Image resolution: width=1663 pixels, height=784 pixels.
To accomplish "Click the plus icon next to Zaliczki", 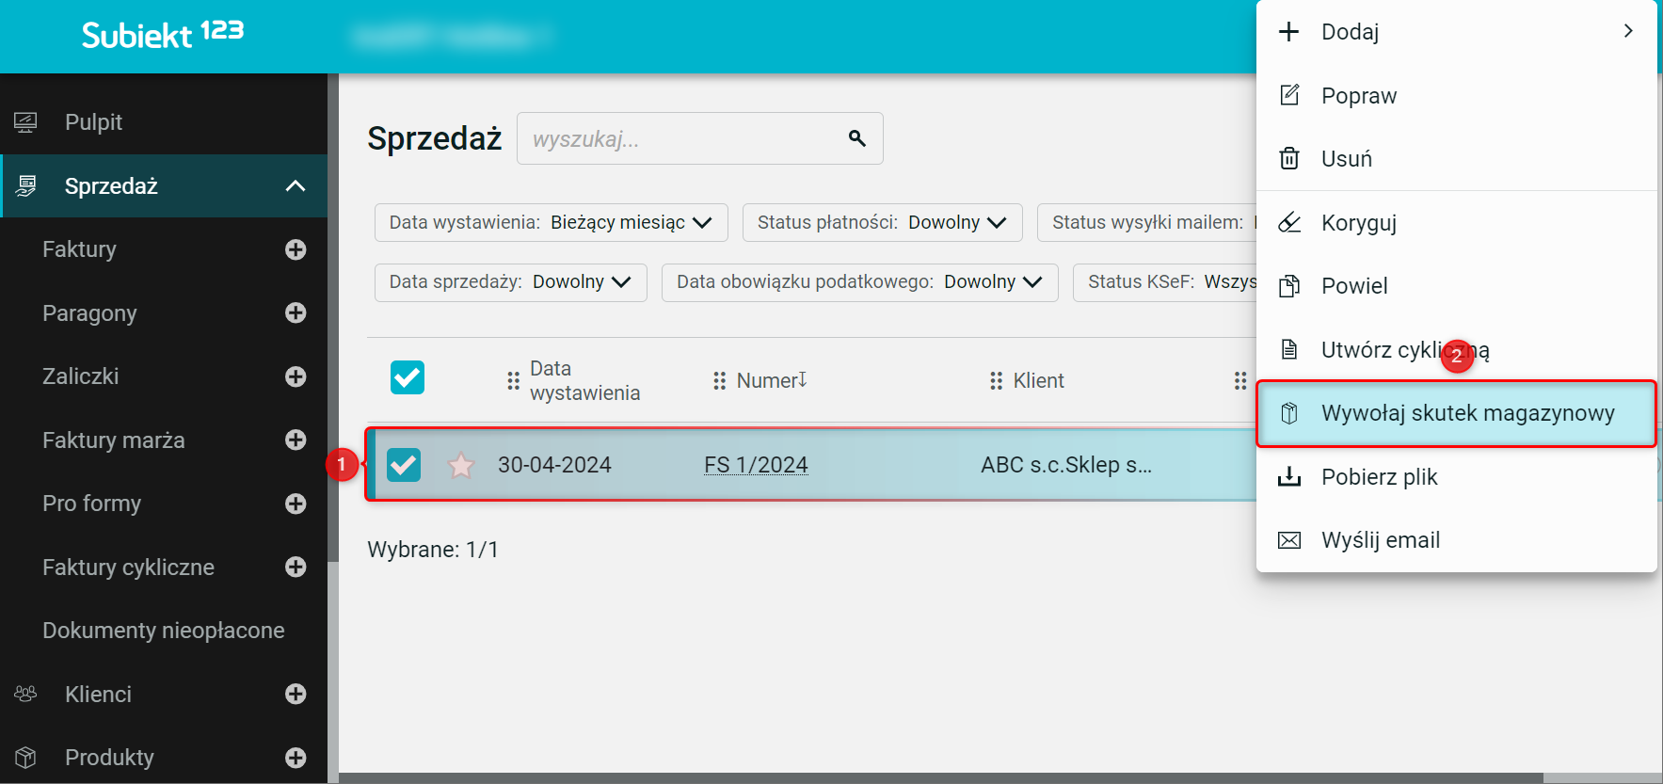I will (296, 376).
